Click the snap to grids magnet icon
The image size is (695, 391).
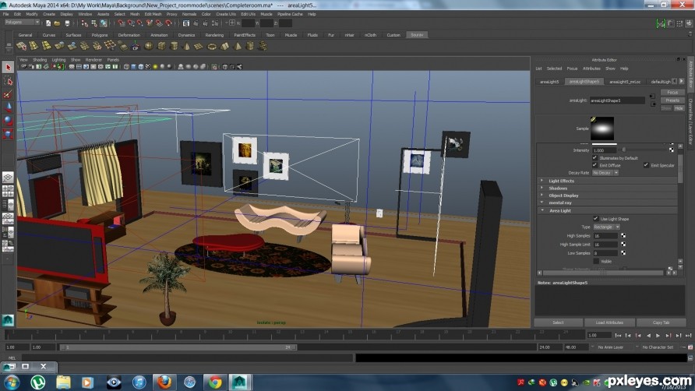pyautogui.click(x=122, y=23)
